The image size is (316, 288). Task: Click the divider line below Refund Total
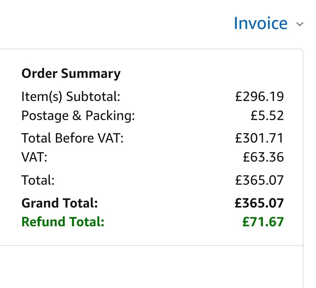tap(150, 246)
